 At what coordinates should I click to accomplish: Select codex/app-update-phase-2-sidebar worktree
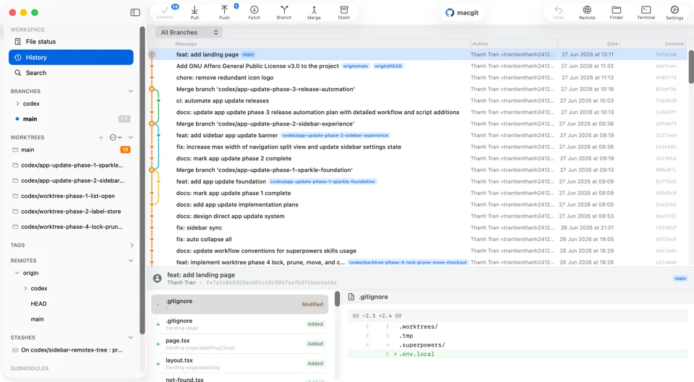pos(71,181)
